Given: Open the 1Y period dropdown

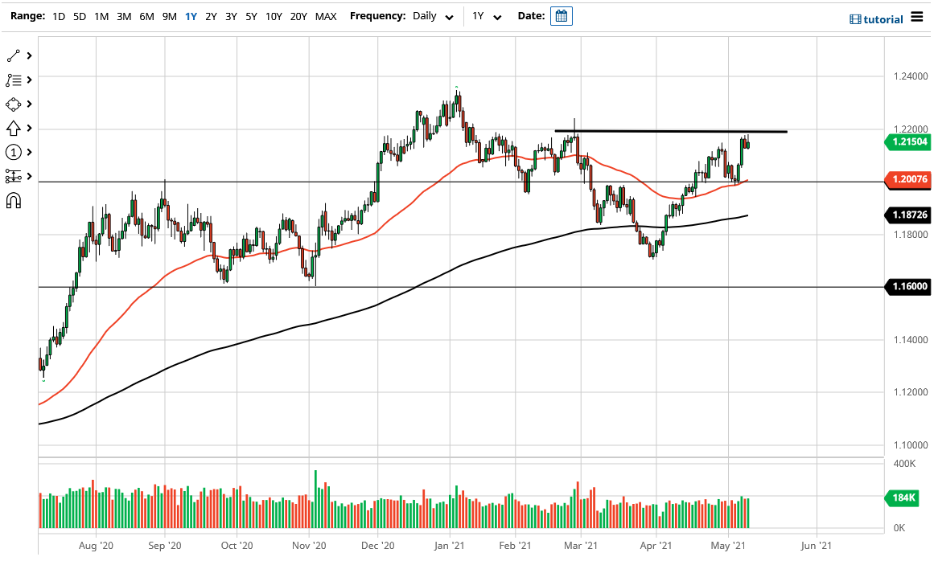Looking at the screenshot, I should (487, 16).
